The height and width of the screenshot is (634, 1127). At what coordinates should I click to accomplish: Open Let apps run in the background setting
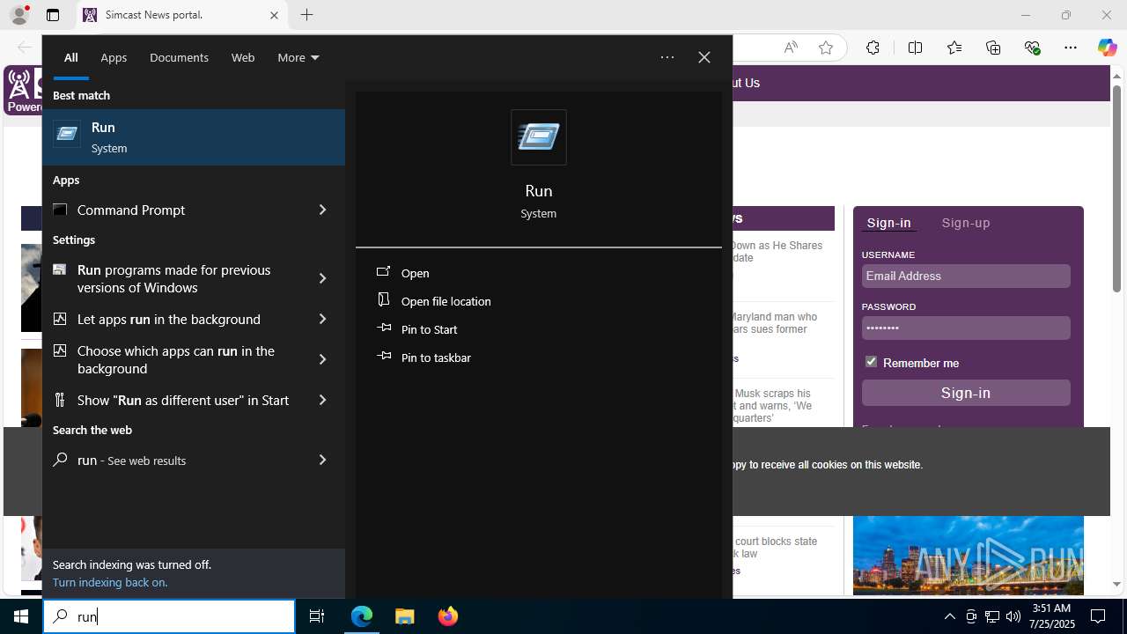click(194, 319)
